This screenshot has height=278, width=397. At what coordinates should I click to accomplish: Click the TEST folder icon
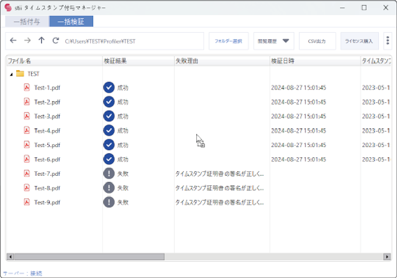point(20,74)
